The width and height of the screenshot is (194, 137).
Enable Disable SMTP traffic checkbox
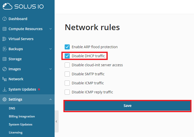(x=67, y=74)
